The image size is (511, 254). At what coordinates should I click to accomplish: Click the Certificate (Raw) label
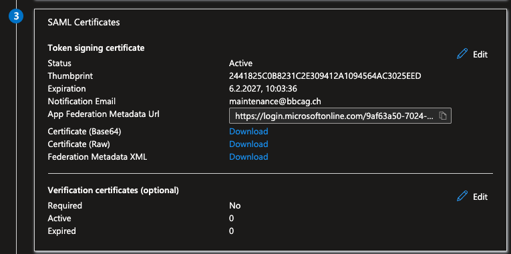pos(79,144)
